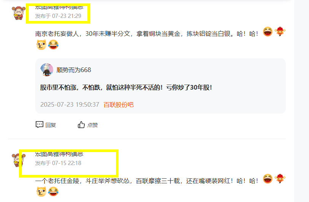Click the 发布于 07-23 21:29 timestamp
The image size is (309, 202).
(x=58, y=16)
